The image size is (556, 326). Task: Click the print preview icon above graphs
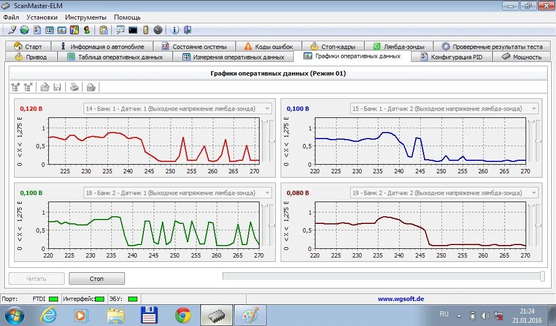coord(91,87)
